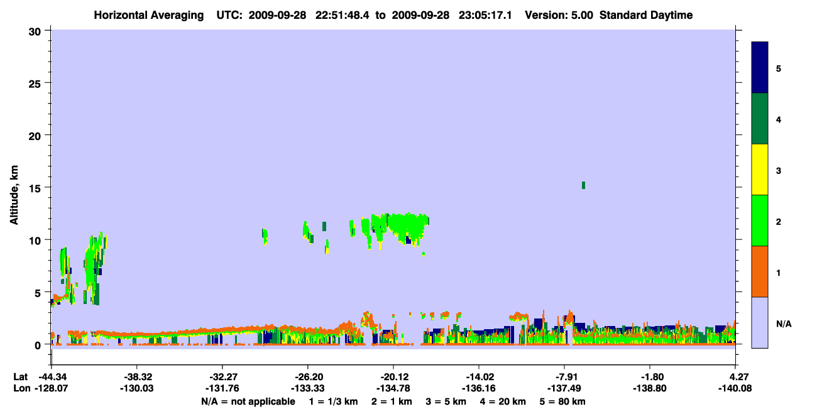Click the dark blue colorbar segment labeled 5
The image size is (817, 419).
[760, 68]
